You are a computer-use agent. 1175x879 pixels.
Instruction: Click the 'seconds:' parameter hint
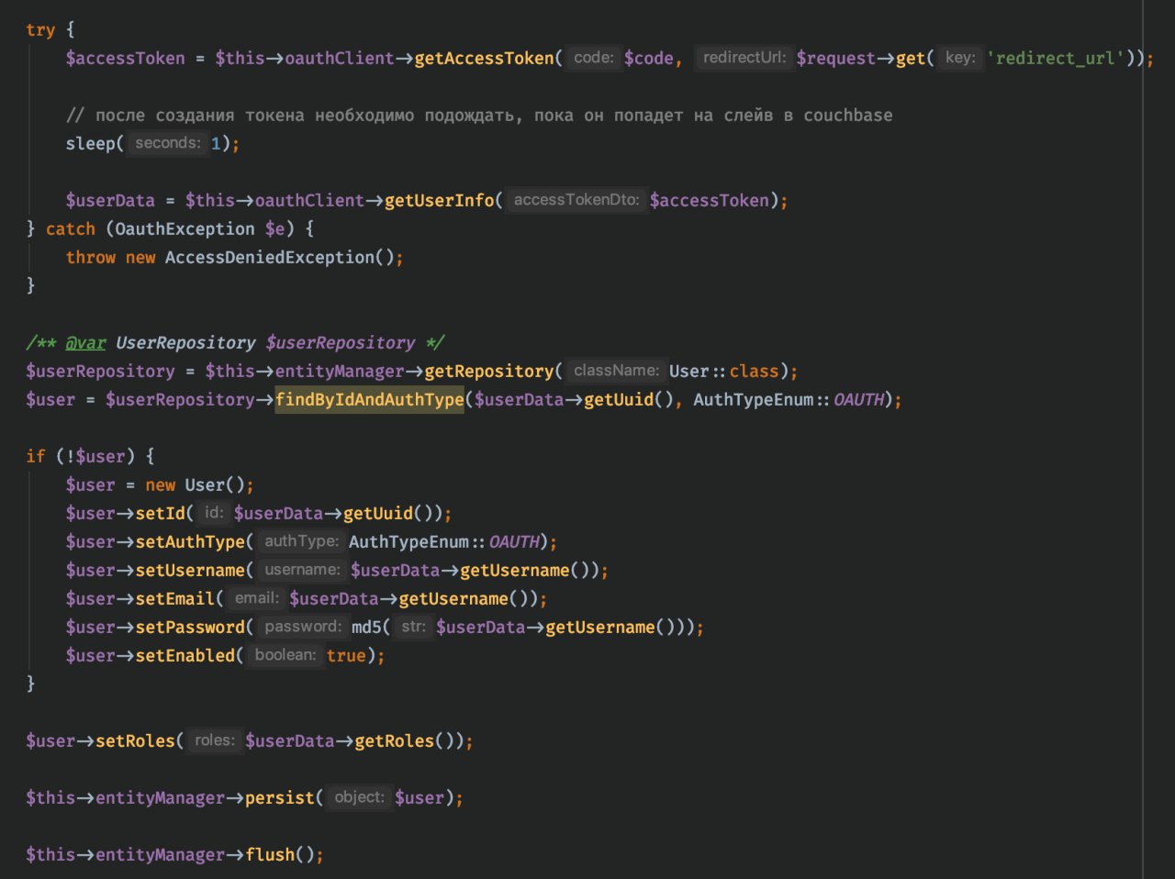pyautogui.click(x=167, y=143)
